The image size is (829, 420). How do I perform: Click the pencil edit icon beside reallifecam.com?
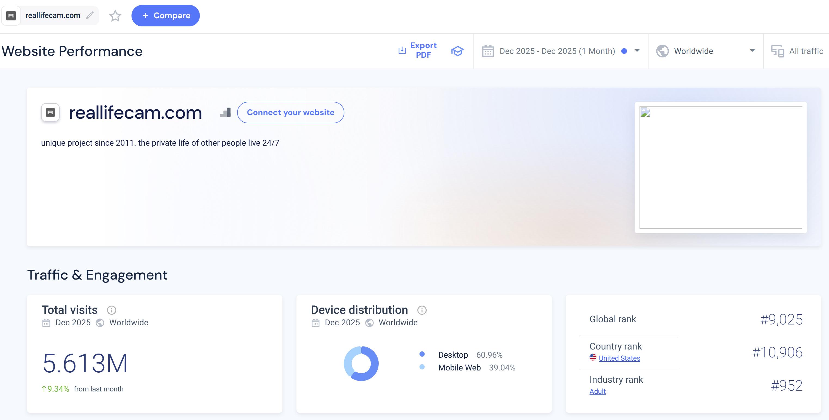tap(90, 15)
